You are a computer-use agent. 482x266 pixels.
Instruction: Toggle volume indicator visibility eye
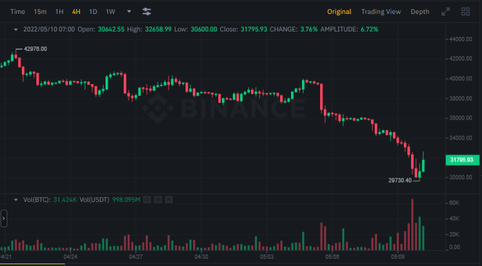(147, 199)
